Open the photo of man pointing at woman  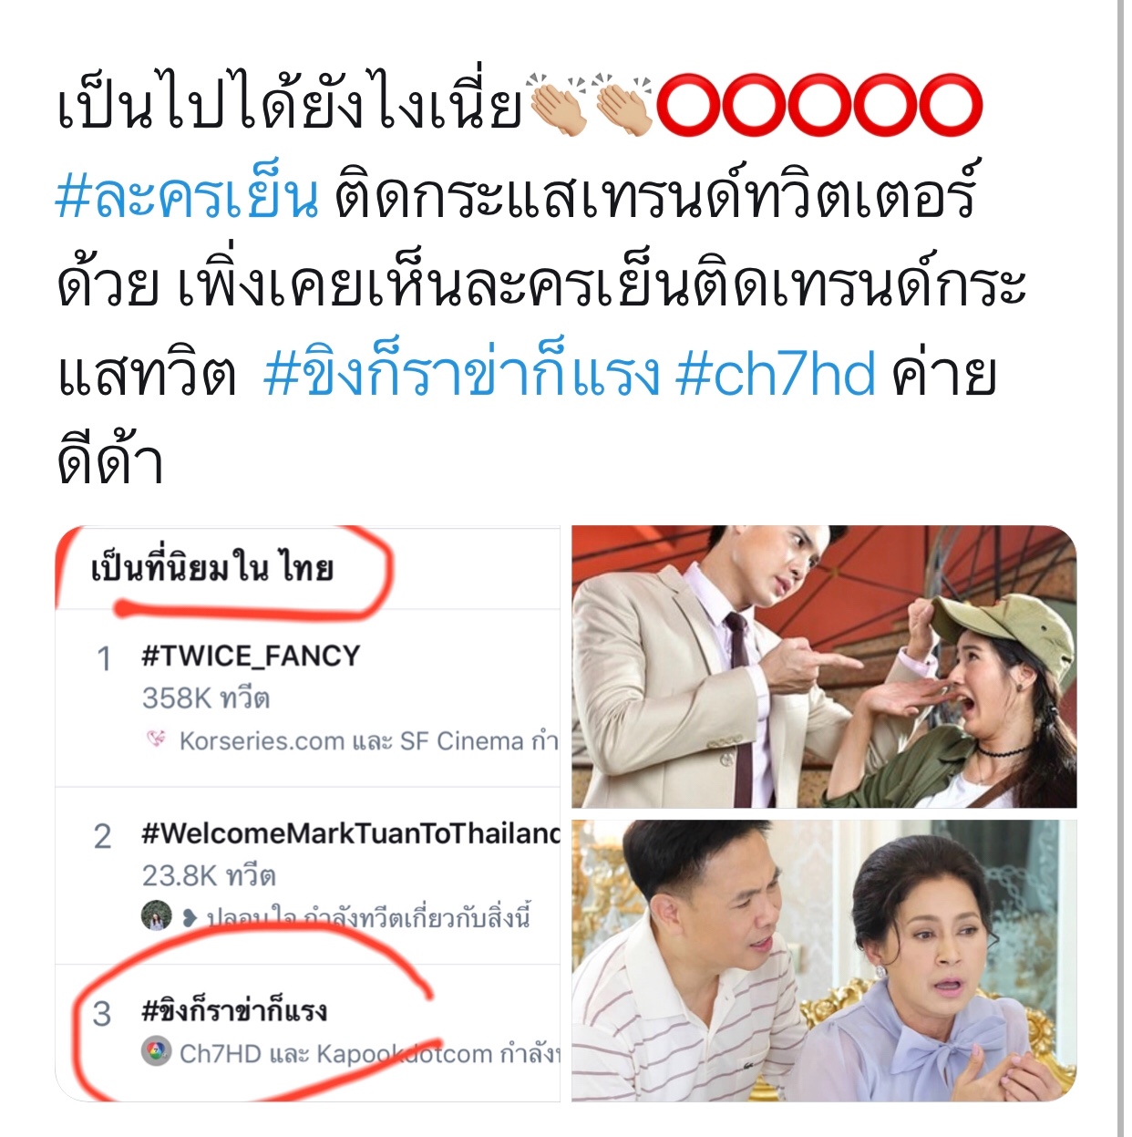[x=824, y=667]
